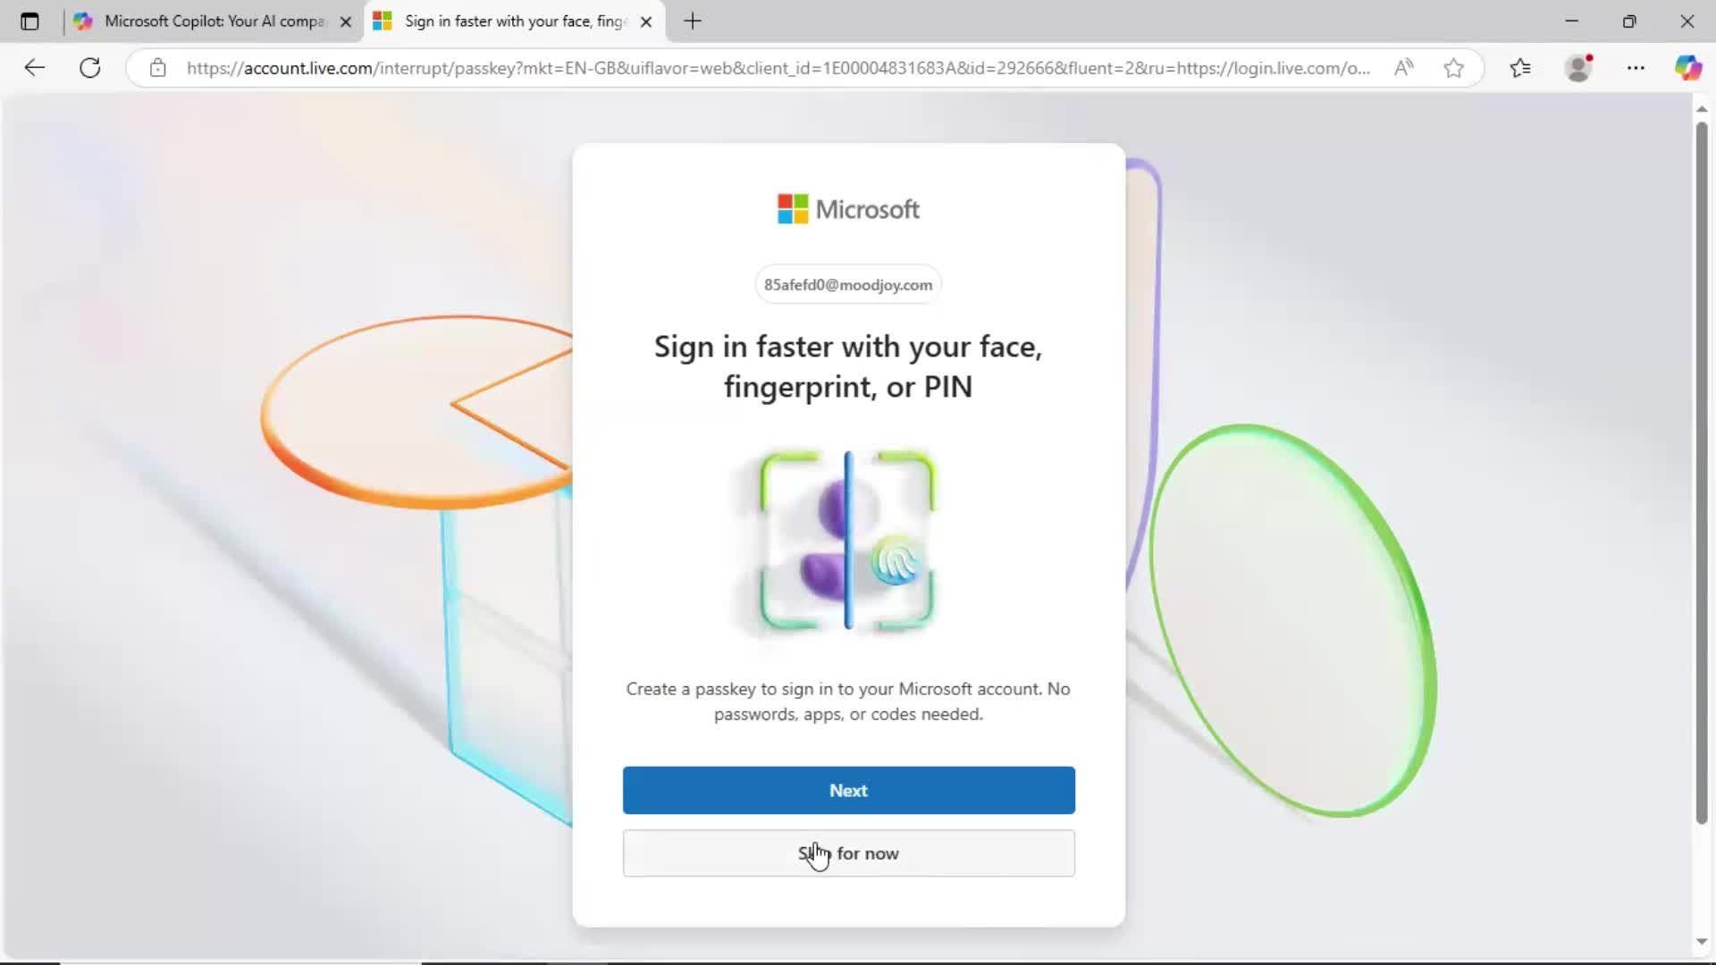The height and width of the screenshot is (965, 1716).
Task: Select the Sign in faster tab
Action: 515,21
